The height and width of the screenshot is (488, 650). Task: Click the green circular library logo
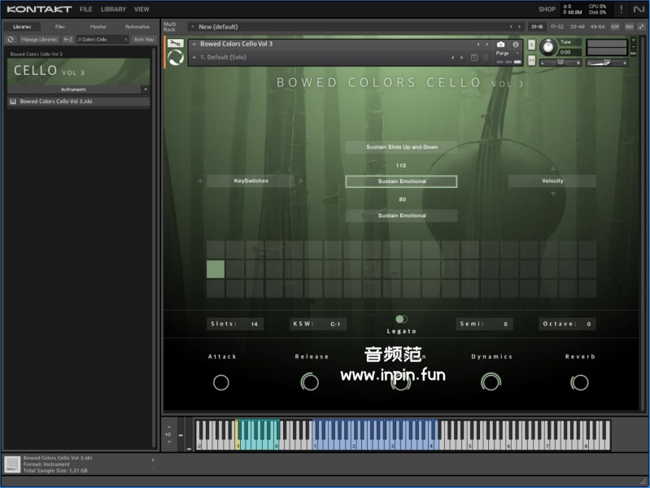175,58
